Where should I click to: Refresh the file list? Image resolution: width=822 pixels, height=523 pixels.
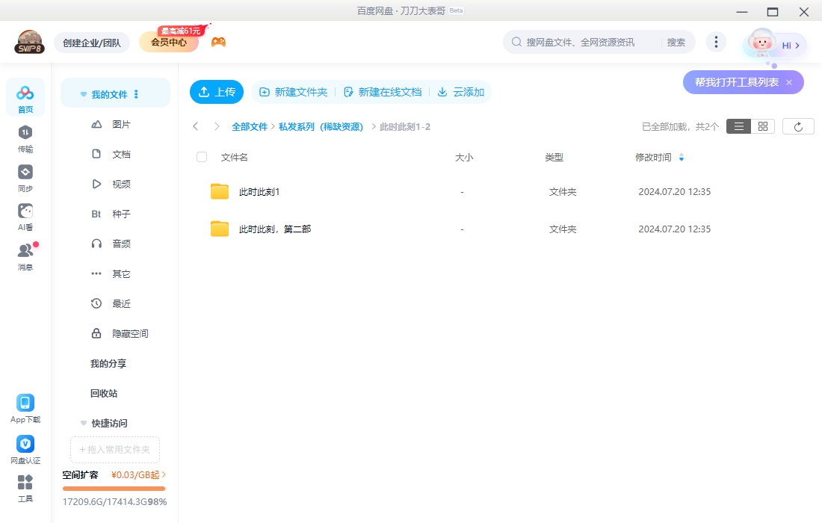point(798,126)
